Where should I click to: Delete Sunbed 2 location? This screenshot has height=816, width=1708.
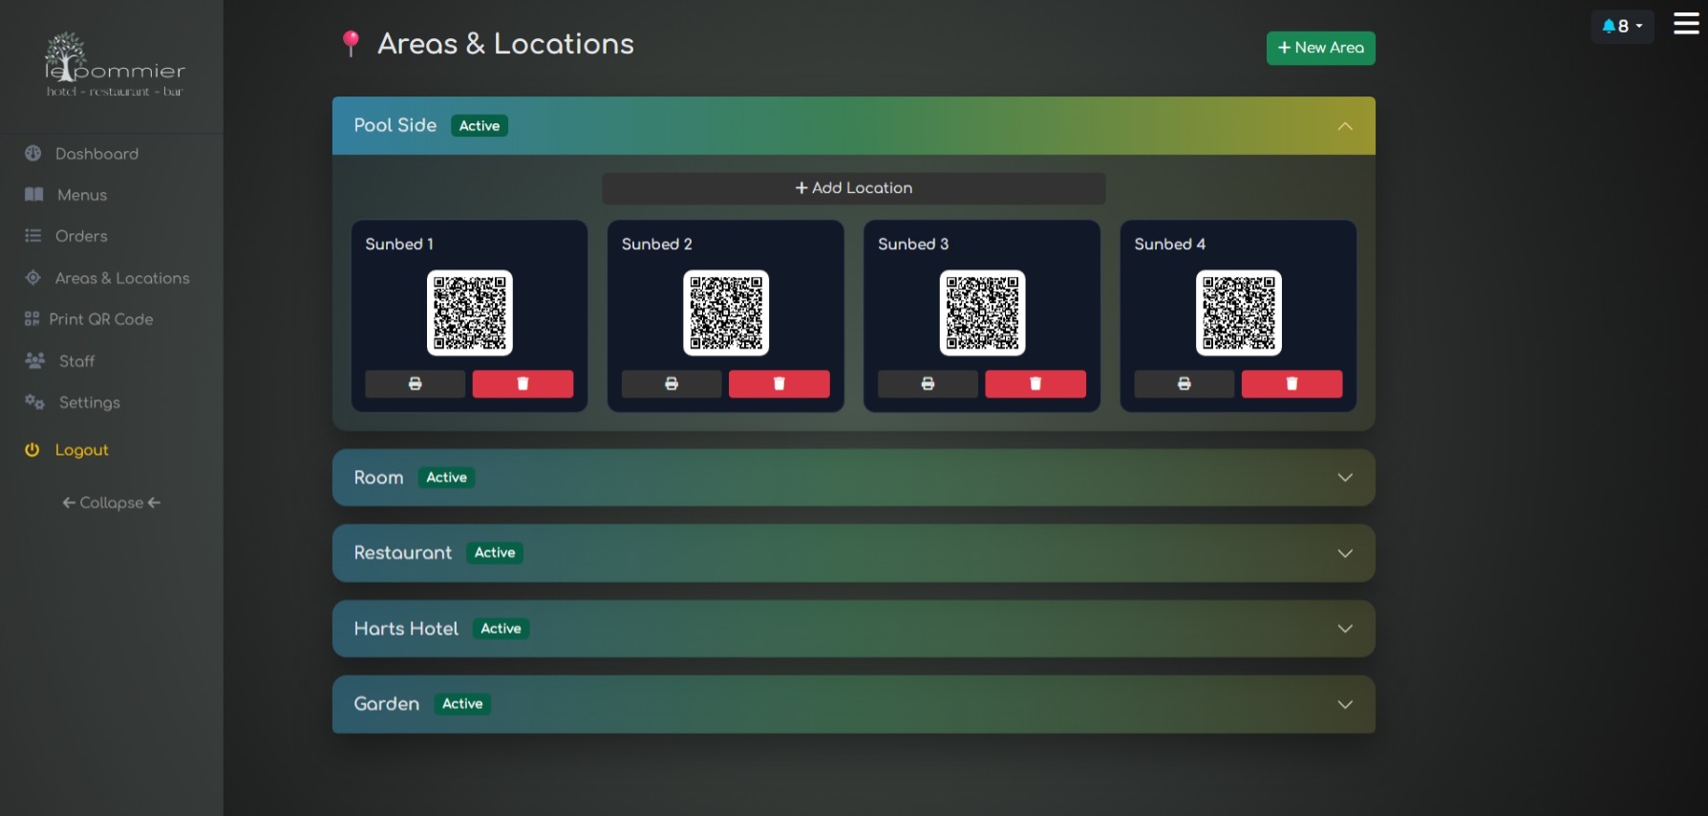click(779, 383)
